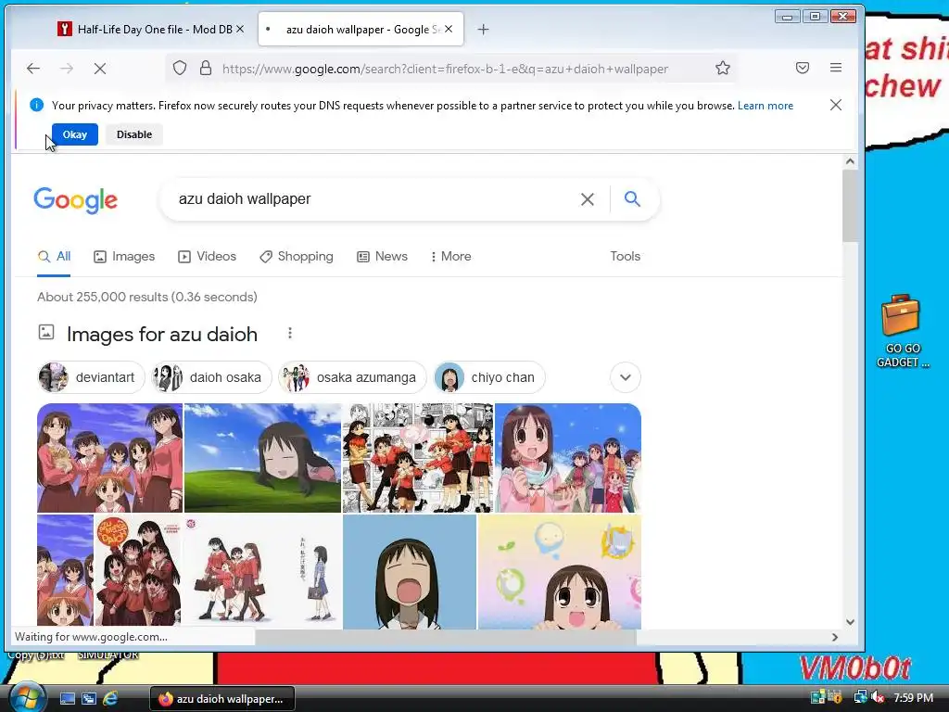
Task: Go to the Google logo homepage
Action: (76, 200)
